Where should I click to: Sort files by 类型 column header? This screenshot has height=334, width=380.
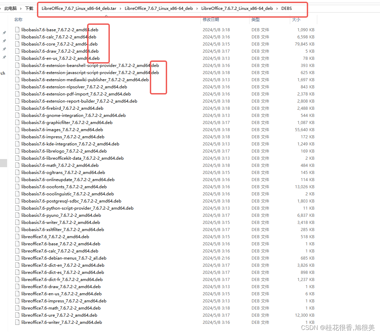pos(256,19)
